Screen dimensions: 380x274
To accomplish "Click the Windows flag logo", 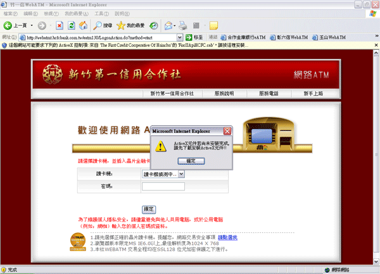I will [373, 13].
